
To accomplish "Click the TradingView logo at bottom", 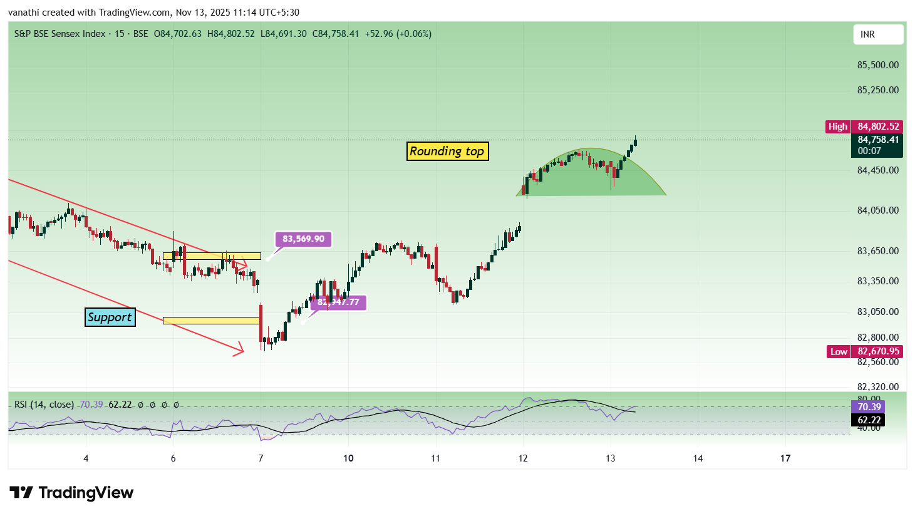I will tap(71, 493).
